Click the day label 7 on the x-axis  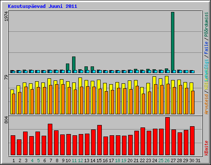[51, 160]
